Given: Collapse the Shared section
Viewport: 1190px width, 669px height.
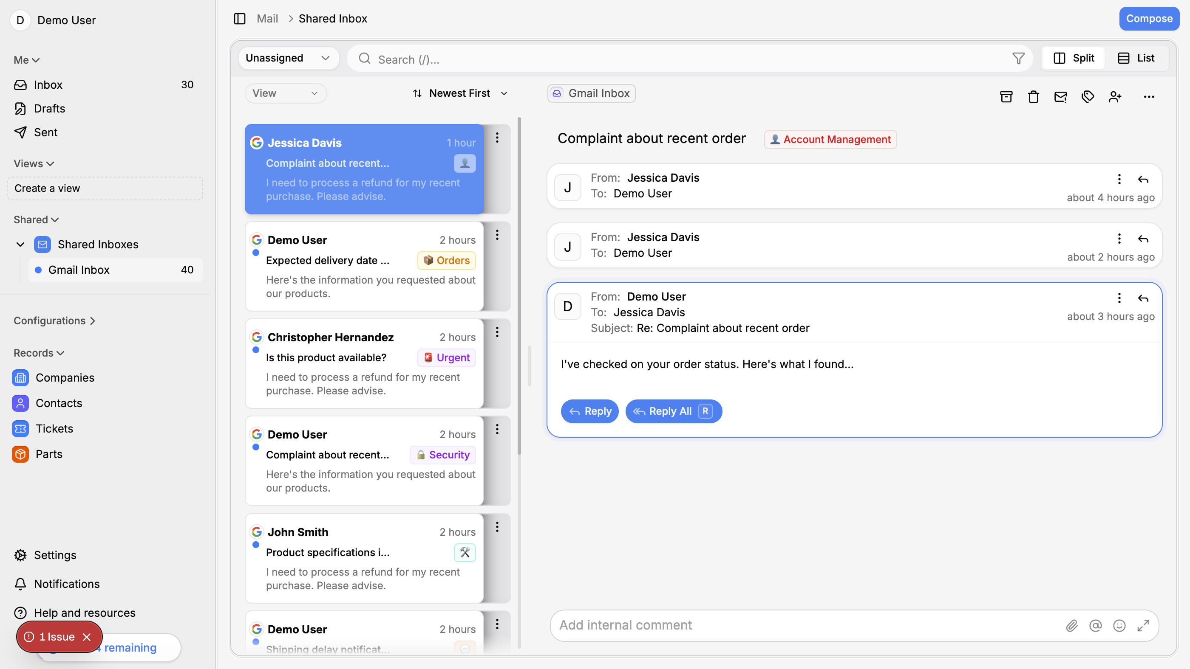Looking at the screenshot, I should click(36, 219).
